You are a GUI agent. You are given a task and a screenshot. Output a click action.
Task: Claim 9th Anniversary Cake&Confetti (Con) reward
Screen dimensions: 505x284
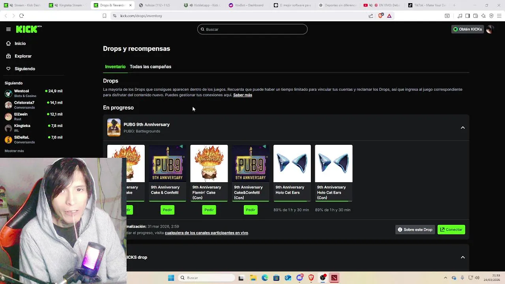click(251, 210)
